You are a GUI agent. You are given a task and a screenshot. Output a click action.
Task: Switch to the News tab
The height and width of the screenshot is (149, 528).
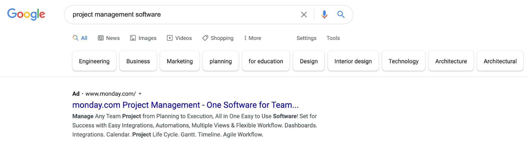click(109, 38)
